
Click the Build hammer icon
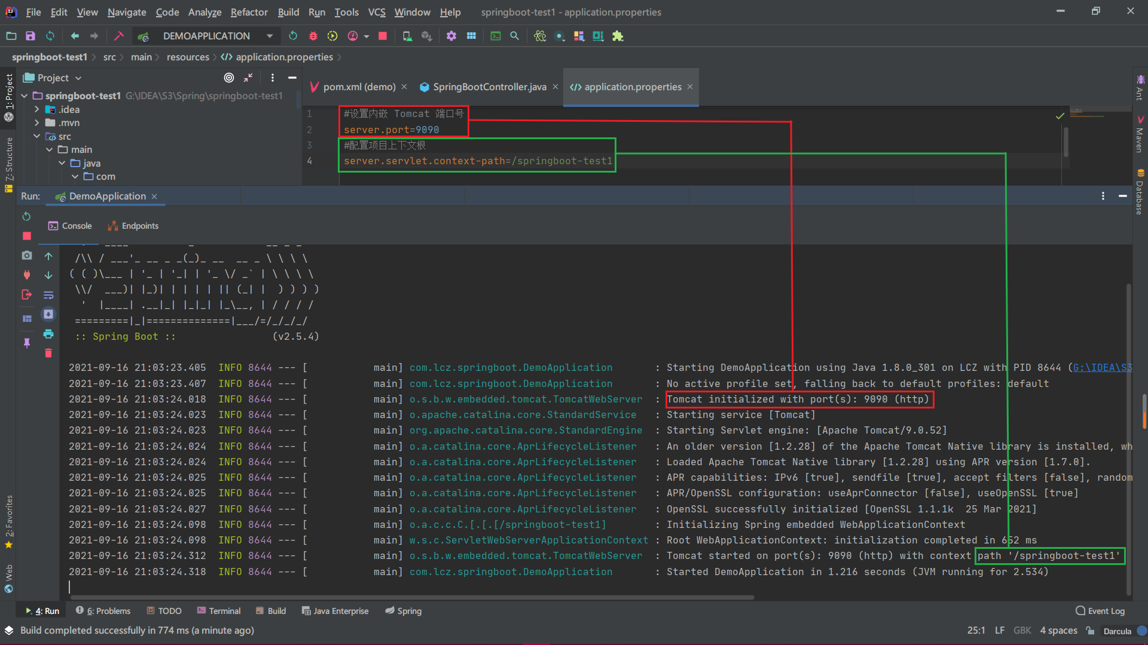(x=118, y=36)
